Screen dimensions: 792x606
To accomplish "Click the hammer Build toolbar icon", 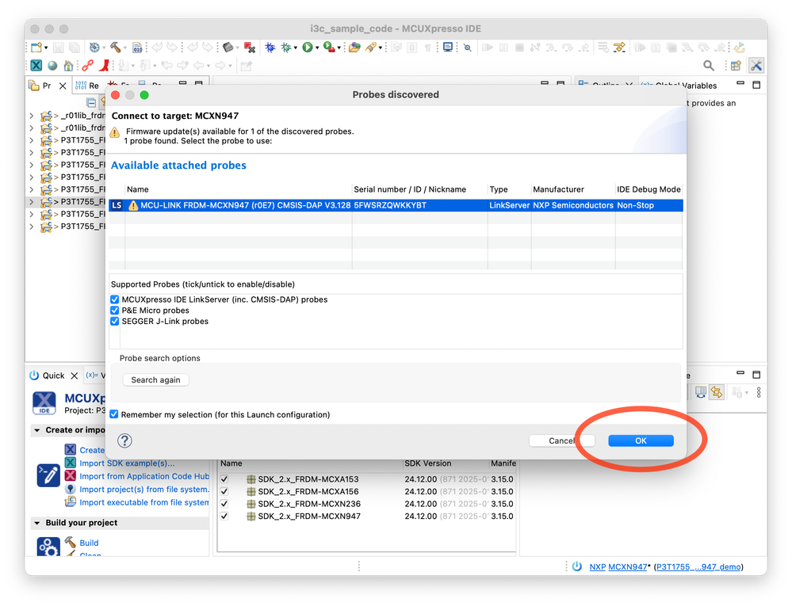I will pos(116,48).
